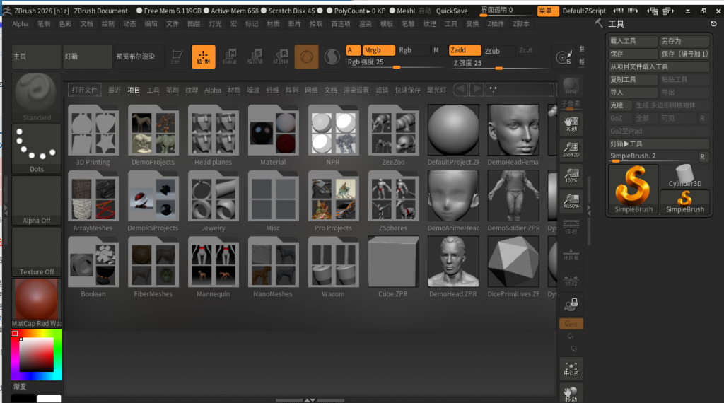Pick a color in the color picker square

(36, 354)
